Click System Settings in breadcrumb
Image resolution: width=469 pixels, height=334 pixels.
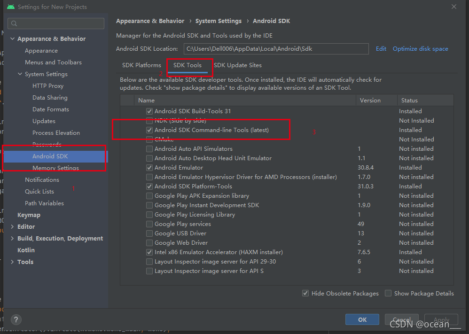tap(219, 21)
